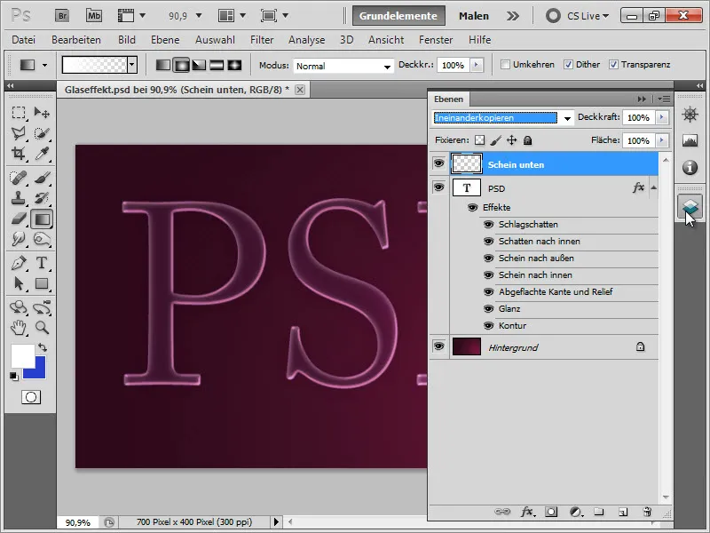Select the Horizontal Type tool

pyautogui.click(x=42, y=263)
